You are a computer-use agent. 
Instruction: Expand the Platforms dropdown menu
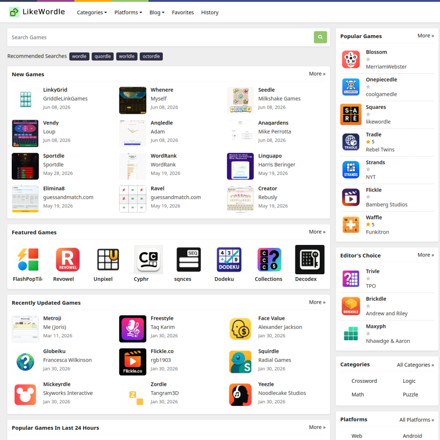point(128,12)
